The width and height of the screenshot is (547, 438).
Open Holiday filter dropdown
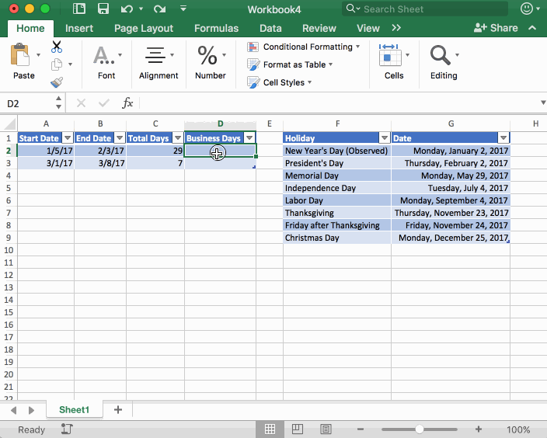click(x=385, y=138)
